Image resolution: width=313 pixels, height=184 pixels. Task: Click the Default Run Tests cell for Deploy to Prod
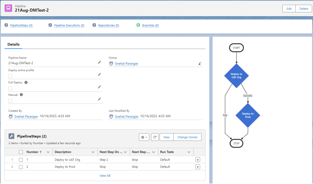(165, 167)
